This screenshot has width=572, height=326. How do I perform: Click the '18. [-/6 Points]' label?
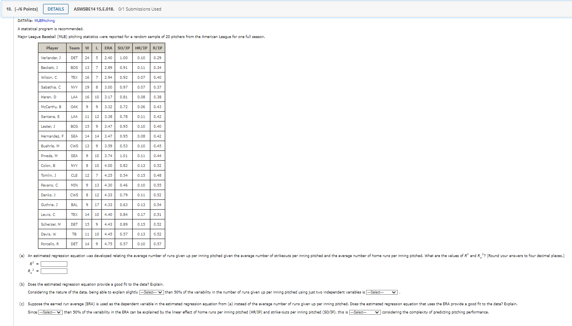click(x=22, y=9)
